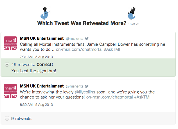Click the @msnents handle in the first tweet
The height and width of the screenshot is (129, 178).
tap(75, 39)
